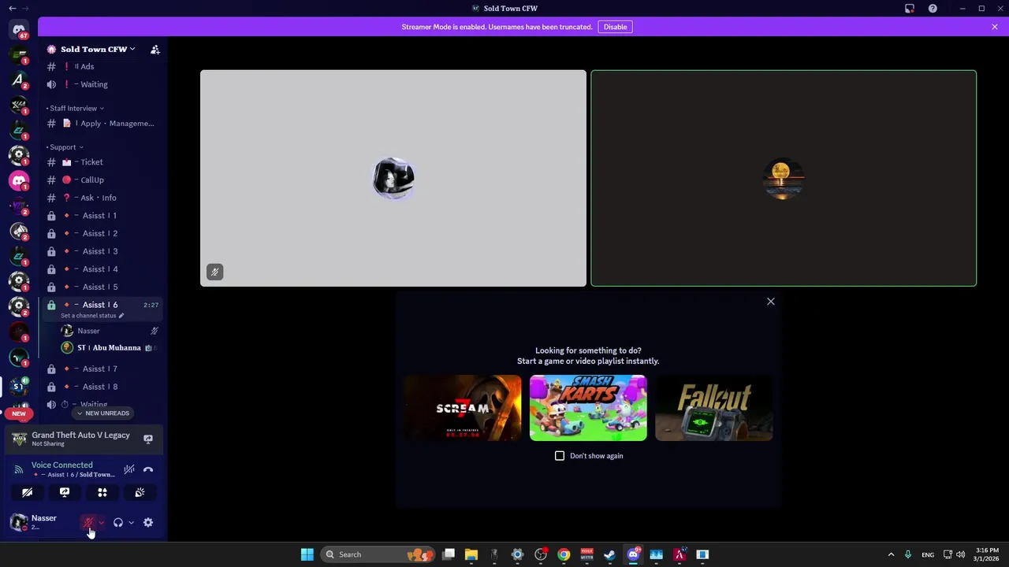Open the microphone input options arrow
The width and height of the screenshot is (1009, 567).
click(x=101, y=522)
